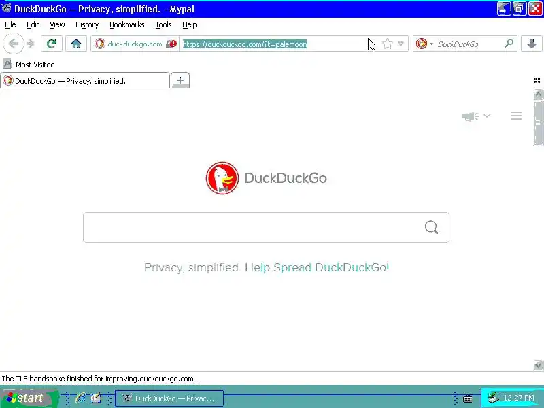
Task: Open the History menu
Action: click(x=87, y=24)
